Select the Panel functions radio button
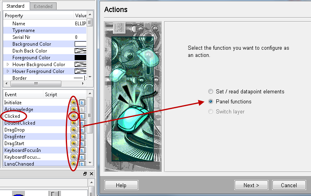Image resolution: width=311 pixels, height=196 pixels. (x=211, y=101)
